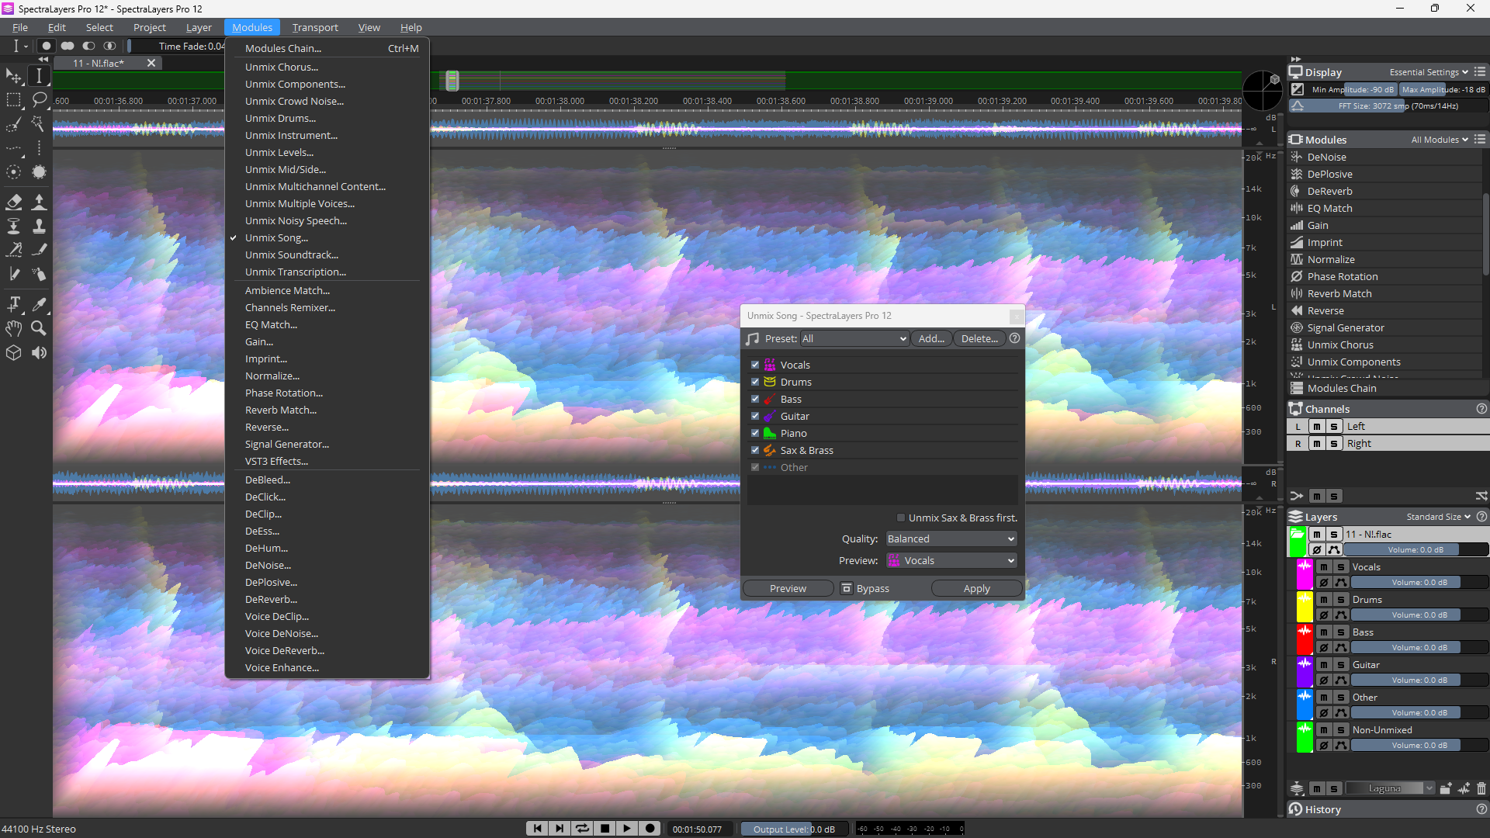
Task: Open the Transport menu
Action: pos(315,27)
